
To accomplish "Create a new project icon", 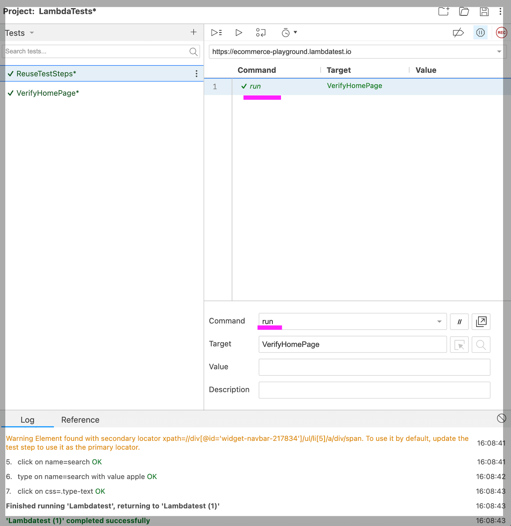I will 444,12.
